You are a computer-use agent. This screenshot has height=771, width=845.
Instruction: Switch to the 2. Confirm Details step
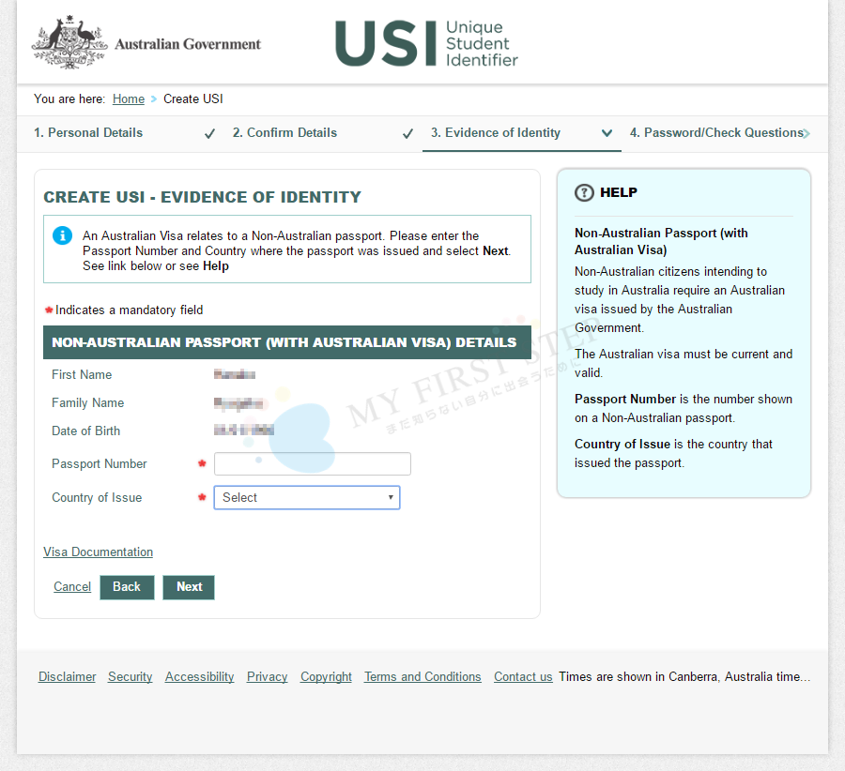(x=284, y=133)
